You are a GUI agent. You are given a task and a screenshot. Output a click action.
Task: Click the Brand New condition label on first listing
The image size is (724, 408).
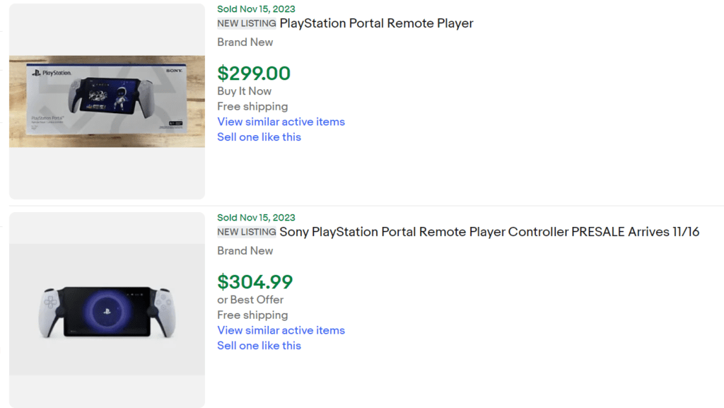click(x=245, y=42)
